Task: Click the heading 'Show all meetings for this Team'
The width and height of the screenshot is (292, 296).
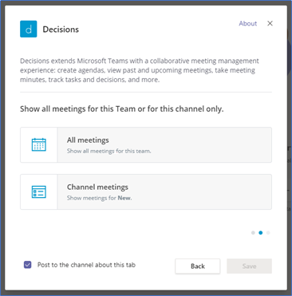Action: pos(122,109)
